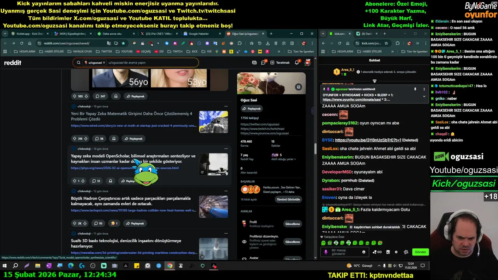
Task: Bookmark star in the Kick window address bar
Action: (386, 43)
